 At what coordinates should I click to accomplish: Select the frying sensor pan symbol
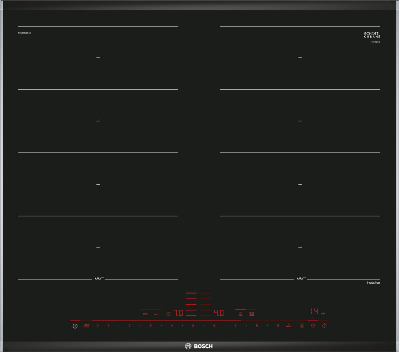pyautogui.click(x=145, y=314)
